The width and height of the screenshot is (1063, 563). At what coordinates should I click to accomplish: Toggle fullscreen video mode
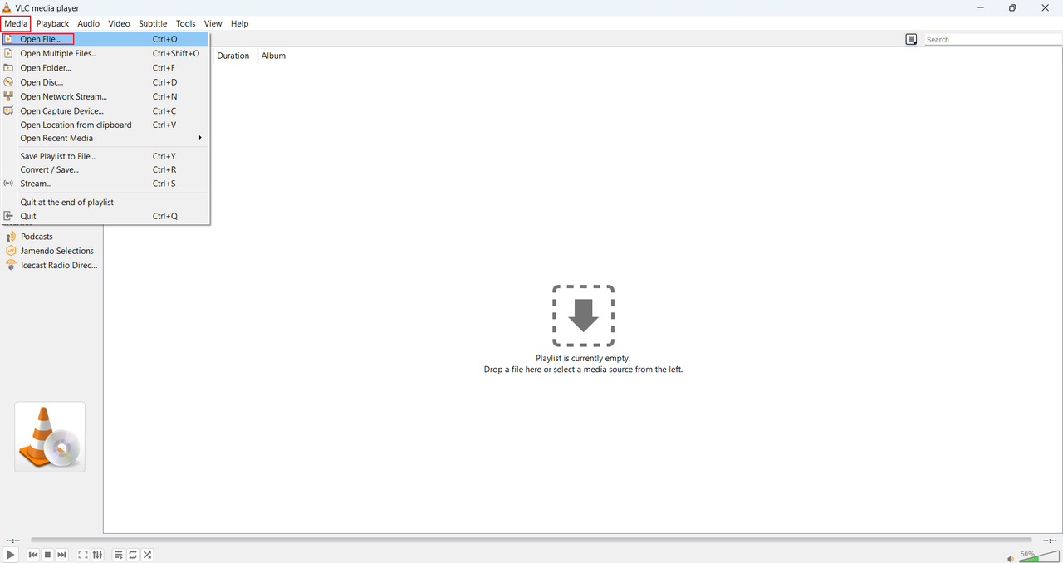click(83, 555)
